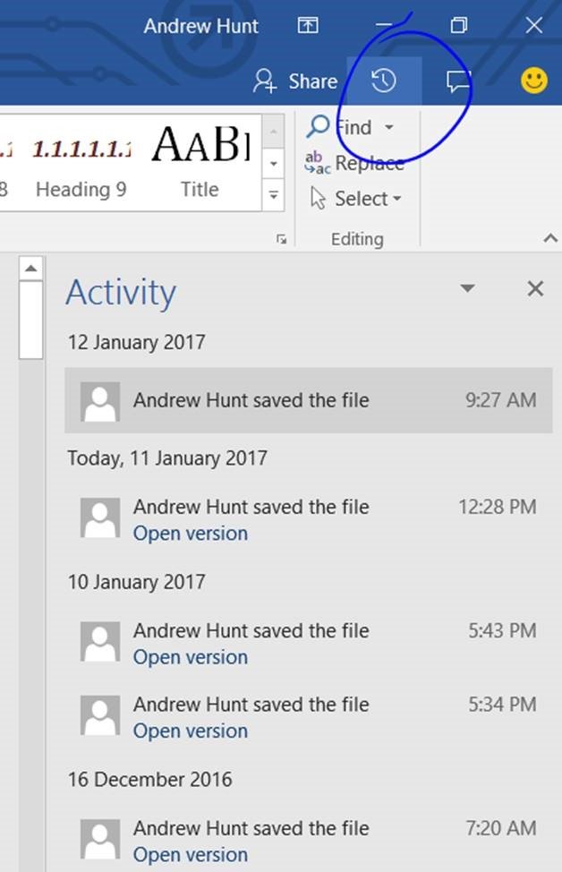
Task: Click the smiley feedback icon
Action: (534, 81)
